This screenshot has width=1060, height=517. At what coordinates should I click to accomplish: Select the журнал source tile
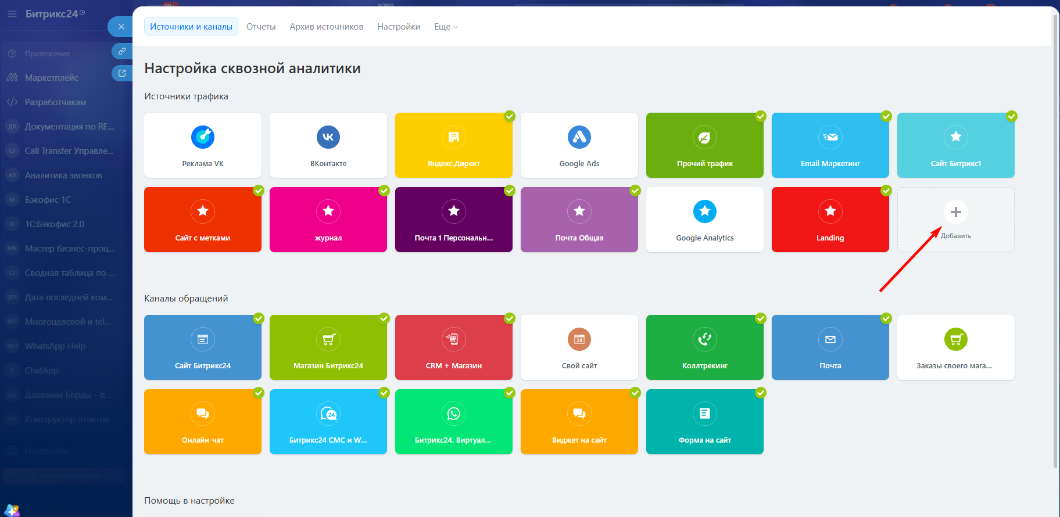pos(328,220)
